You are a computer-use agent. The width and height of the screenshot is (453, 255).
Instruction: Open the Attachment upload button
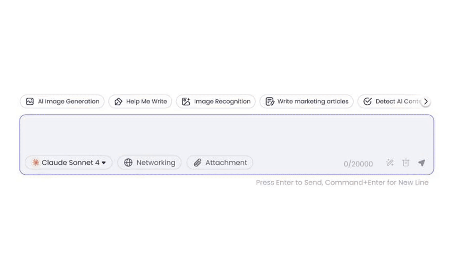tap(220, 163)
